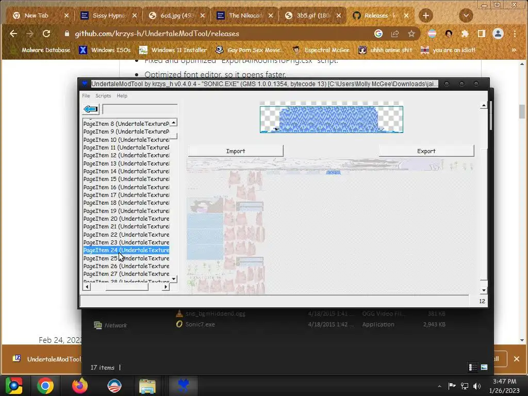The width and height of the screenshot is (528, 396).
Task: Open Chrome from the taskbar
Action: point(45,386)
